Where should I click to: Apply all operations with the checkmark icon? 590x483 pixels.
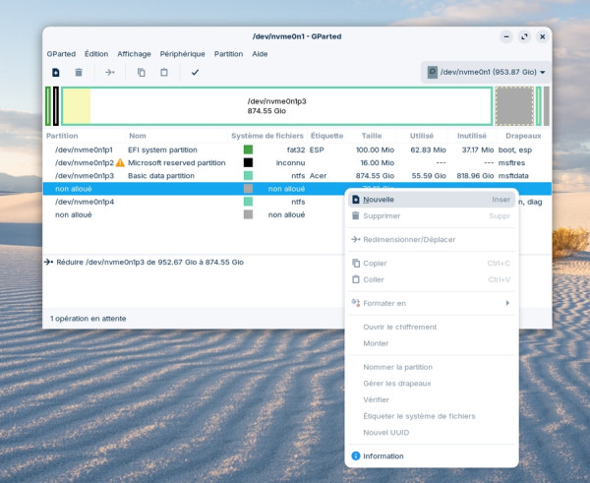click(195, 72)
